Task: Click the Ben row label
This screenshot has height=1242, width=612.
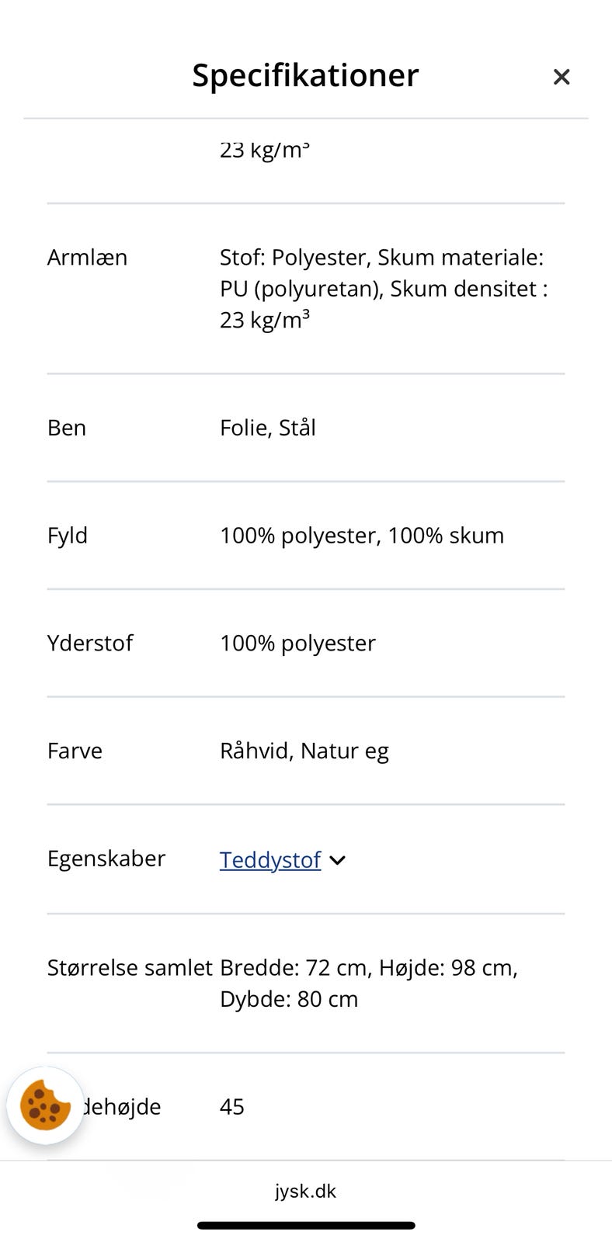Action: pos(67,428)
